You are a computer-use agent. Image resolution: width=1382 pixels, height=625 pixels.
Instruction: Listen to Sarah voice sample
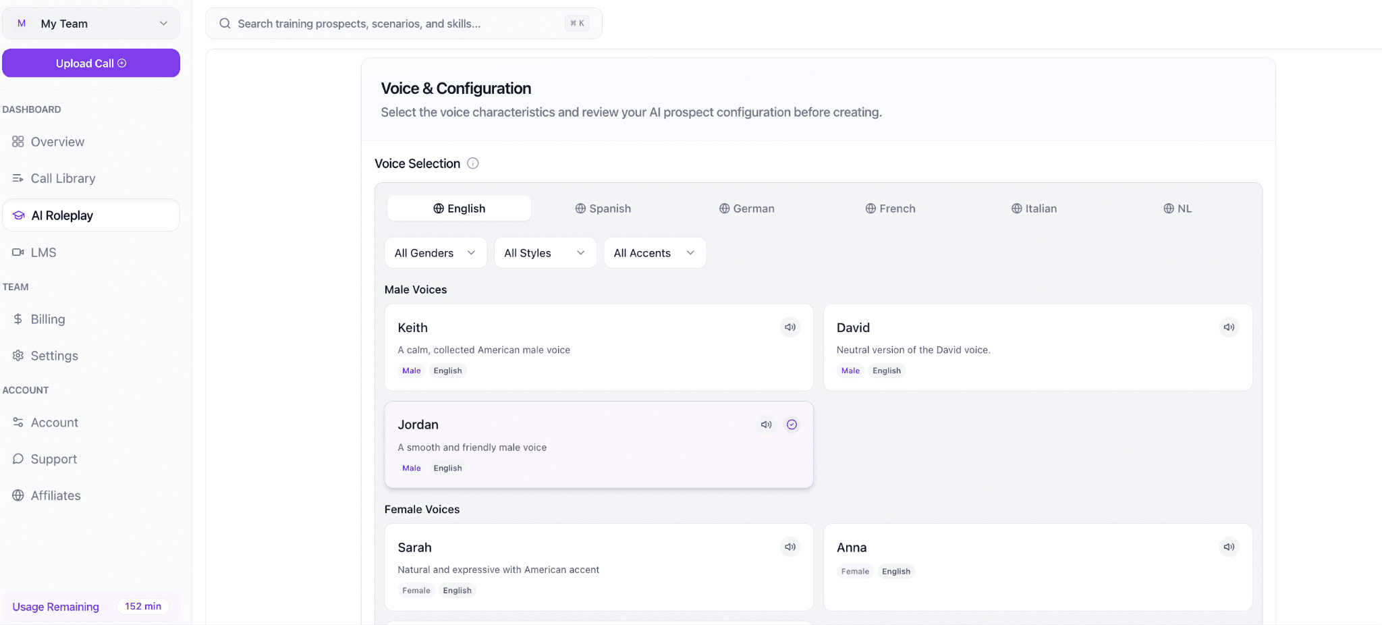pos(790,547)
